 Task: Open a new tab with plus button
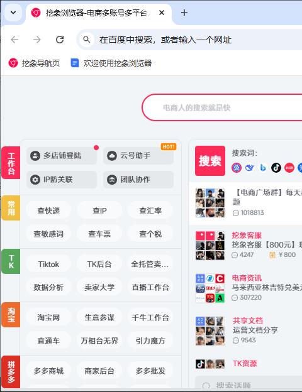click(x=184, y=13)
